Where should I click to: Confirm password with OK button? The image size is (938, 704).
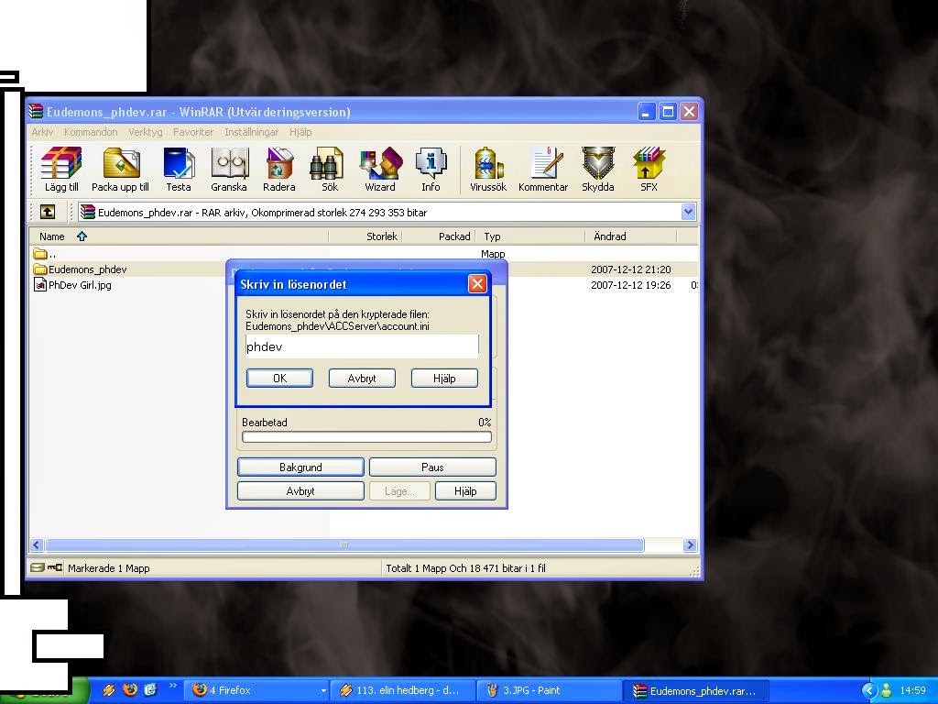point(279,379)
